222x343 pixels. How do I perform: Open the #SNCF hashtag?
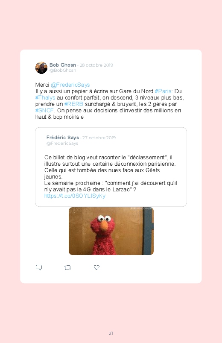44,111
